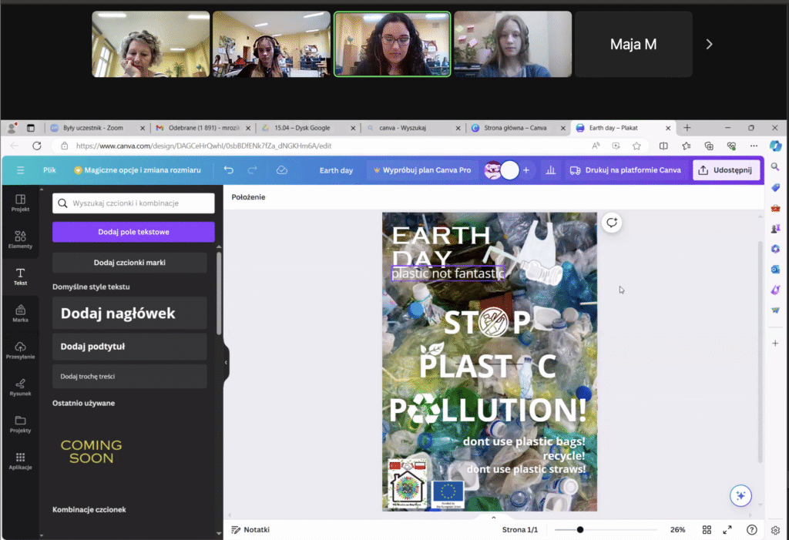Click the Dodaj pole tekstowe button
Viewport: 789px width, 540px height.
pyautogui.click(x=133, y=232)
